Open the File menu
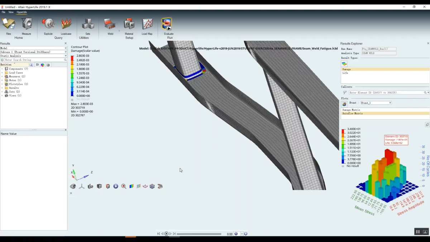The height and width of the screenshot is (242, 430). [4, 12]
